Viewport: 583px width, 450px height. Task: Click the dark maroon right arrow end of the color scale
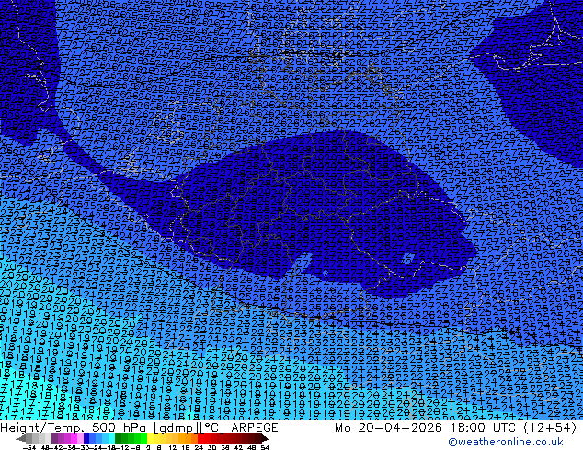click(x=265, y=438)
